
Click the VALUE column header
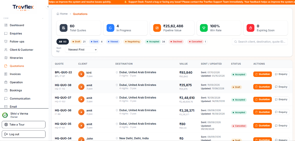click(x=184, y=64)
